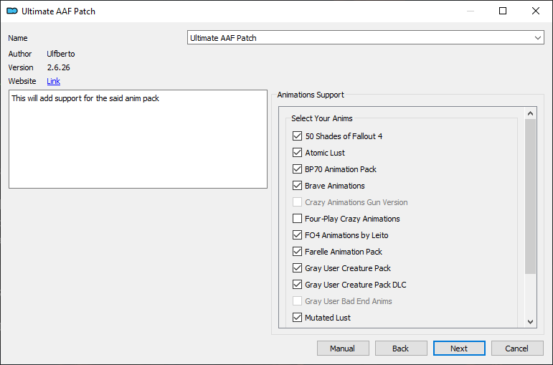This screenshot has height=365, width=553.
Task: Click the Name combo box field
Action: coord(365,38)
